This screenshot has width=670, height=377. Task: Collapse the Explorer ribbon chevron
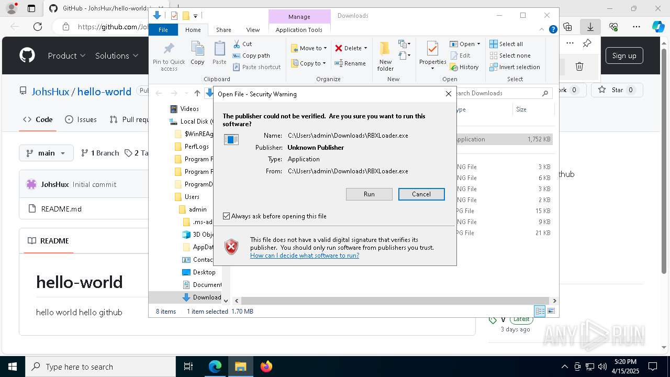point(543,30)
